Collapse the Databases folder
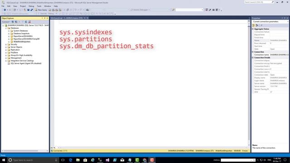The height and width of the screenshot is (163, 290). 6,28
